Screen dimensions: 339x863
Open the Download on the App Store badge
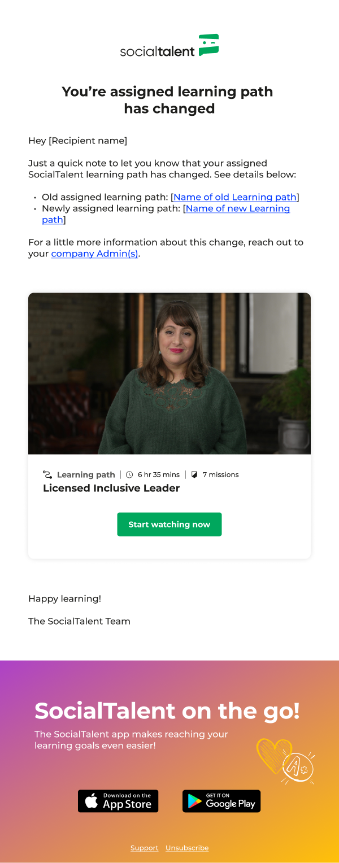[x=118, y=801]
